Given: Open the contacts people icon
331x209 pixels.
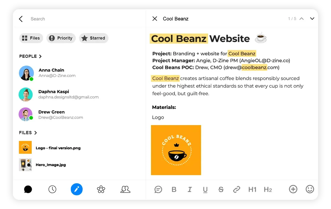Looking at the screenshot, I should [125, 189].
